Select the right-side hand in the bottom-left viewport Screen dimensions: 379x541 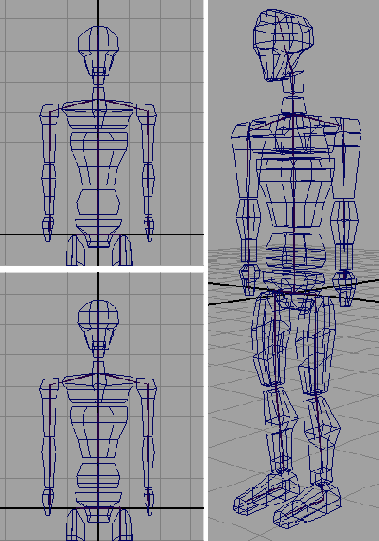point(149,502)
